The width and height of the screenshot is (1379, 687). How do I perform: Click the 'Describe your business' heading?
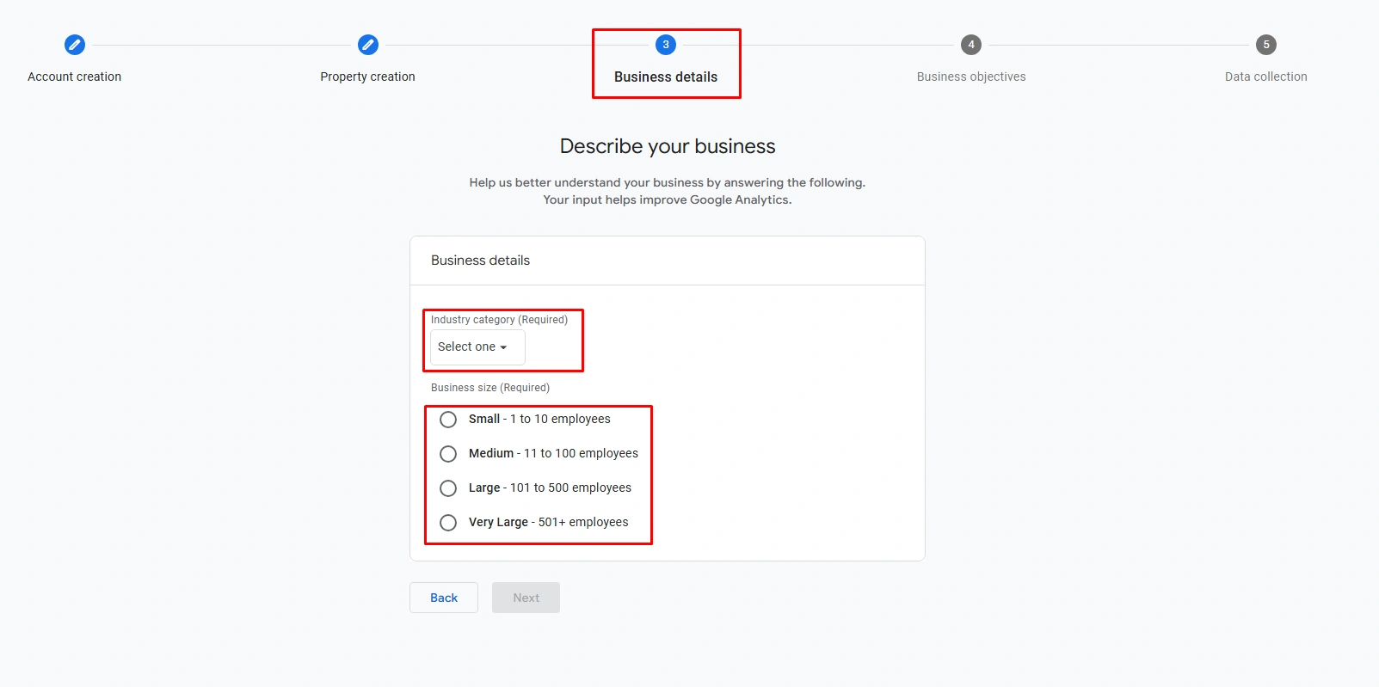coord(668,146)
